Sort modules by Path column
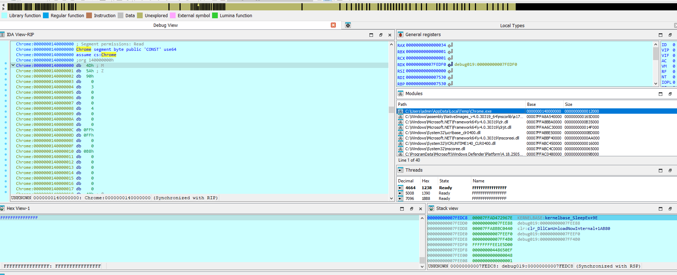 [461, 104]
